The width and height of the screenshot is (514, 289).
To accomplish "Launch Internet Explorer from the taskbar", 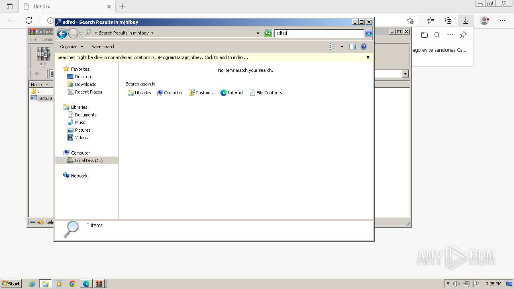I will (32, 284).
